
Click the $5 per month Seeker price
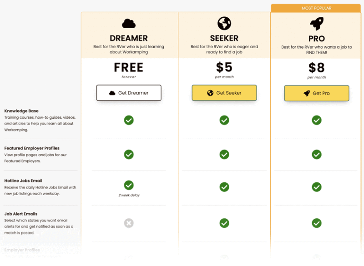click(224, 68)
